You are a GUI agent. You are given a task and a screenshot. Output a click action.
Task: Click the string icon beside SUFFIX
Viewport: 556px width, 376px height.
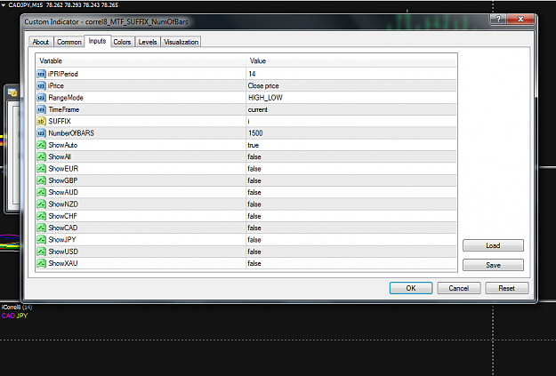click(42, 121)
